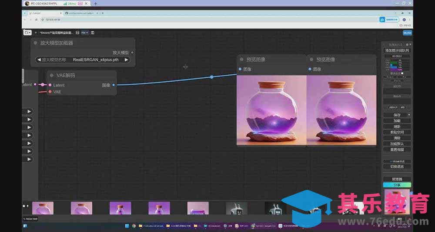Click the widgets icon at taskbar left
Viewport: 435px width, 232px height.
pos(25,225)
